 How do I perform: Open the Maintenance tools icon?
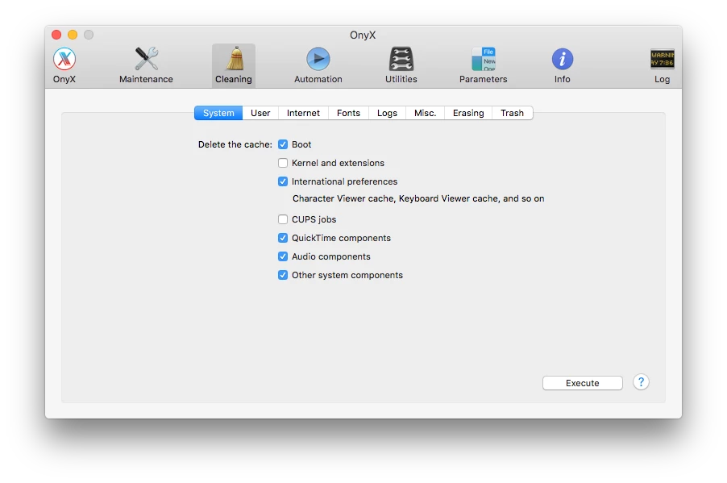(146, 59)
